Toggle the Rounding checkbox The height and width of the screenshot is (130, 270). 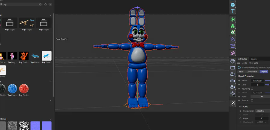[252, 89]
